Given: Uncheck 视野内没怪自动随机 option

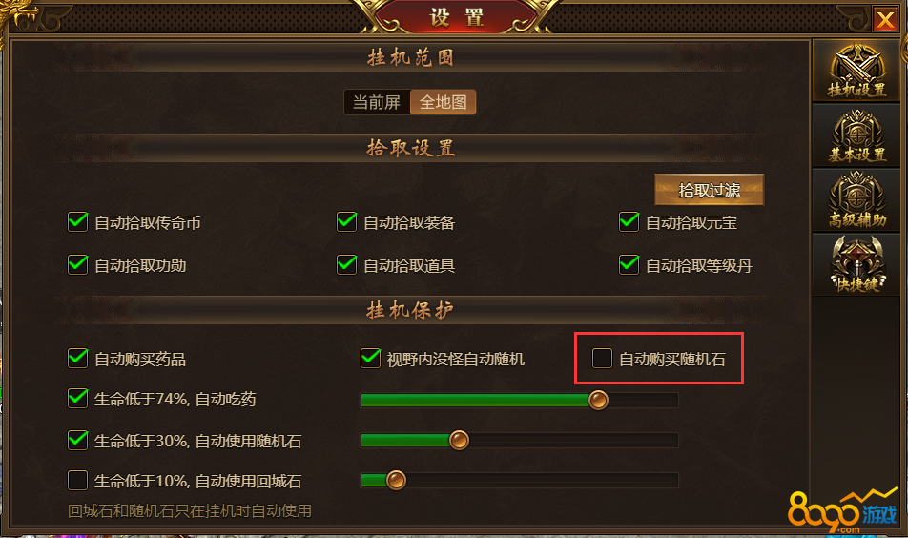Looking at the screenshot, I should tap(371, 359).
